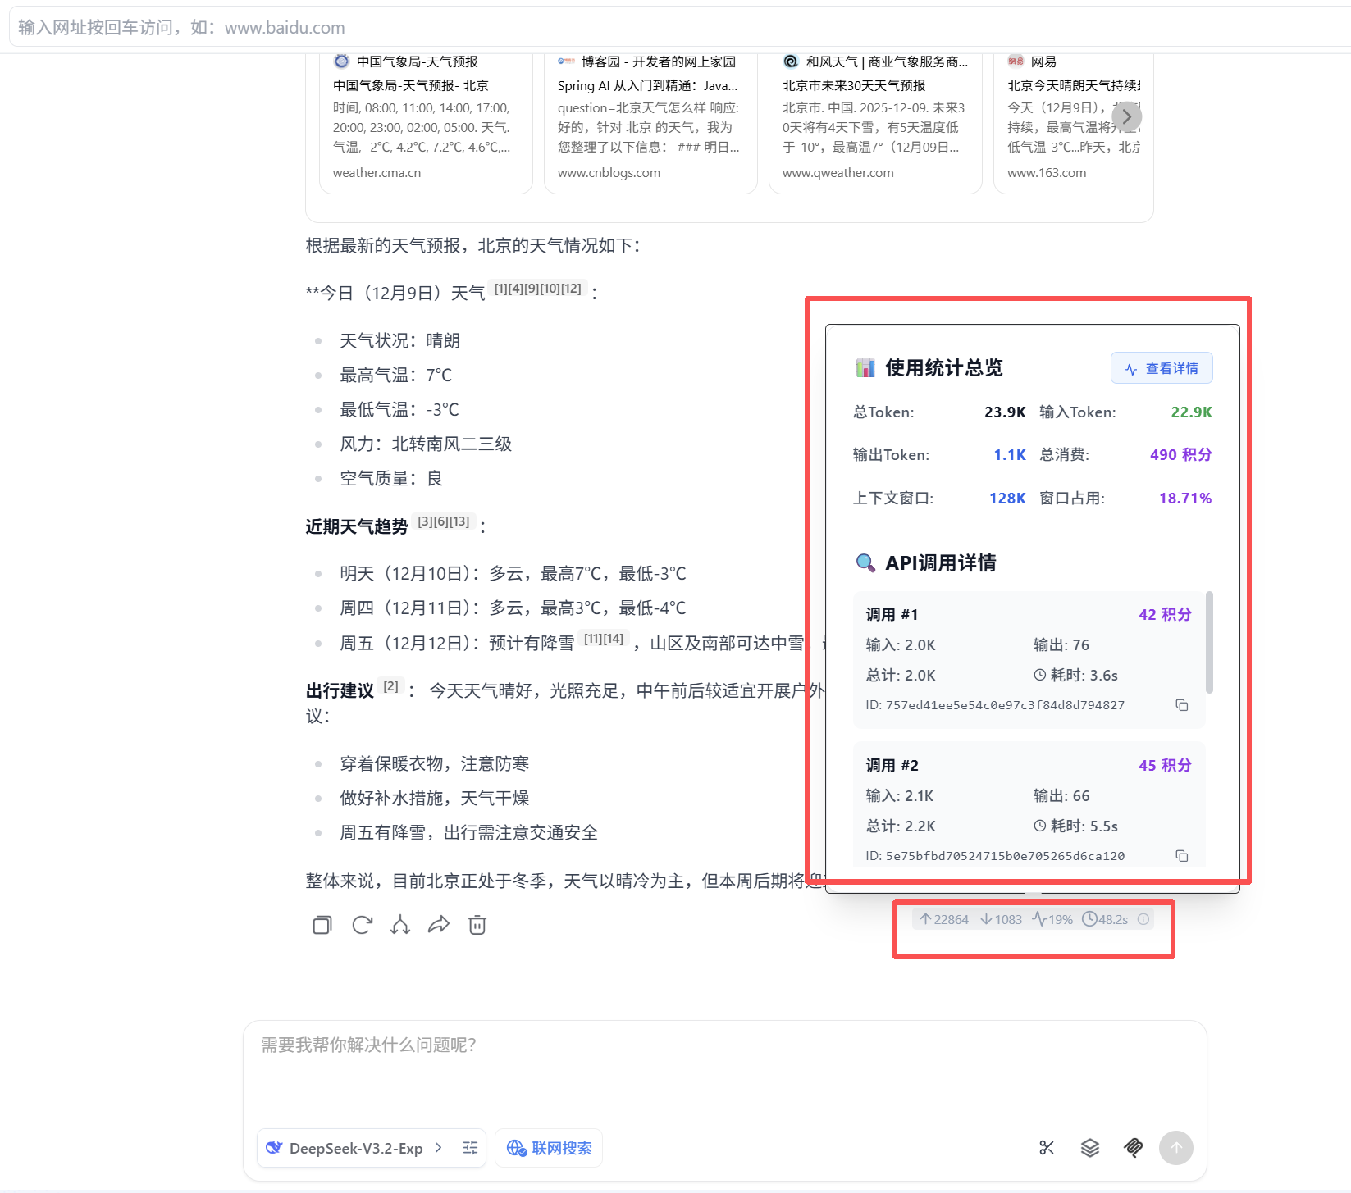Copy the response using the copy icon

click(322, 925)
